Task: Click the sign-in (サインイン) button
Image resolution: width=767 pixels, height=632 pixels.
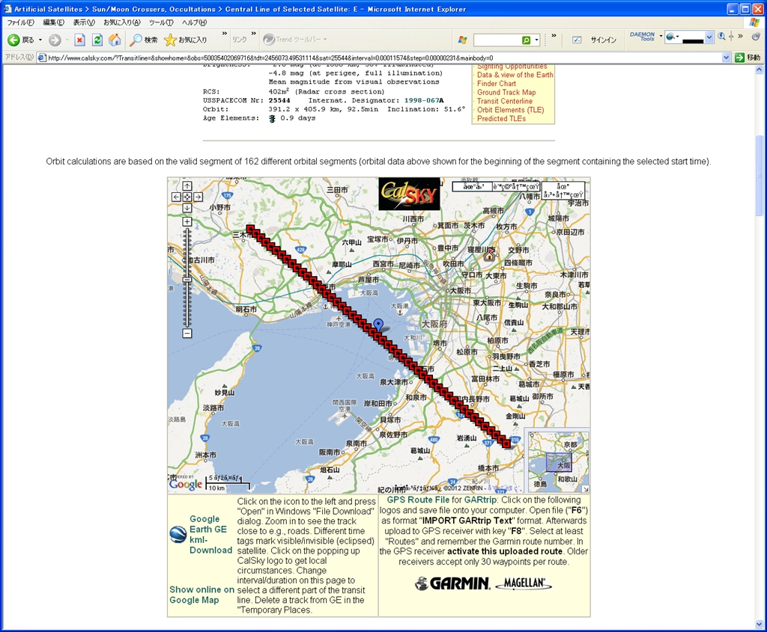Action: point(603,40)
